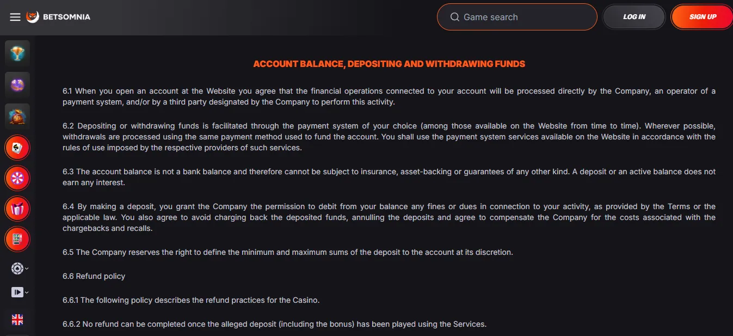Open the slot machine icon
733x336 pixels.
pyautogui.click(x=17, y=239)
